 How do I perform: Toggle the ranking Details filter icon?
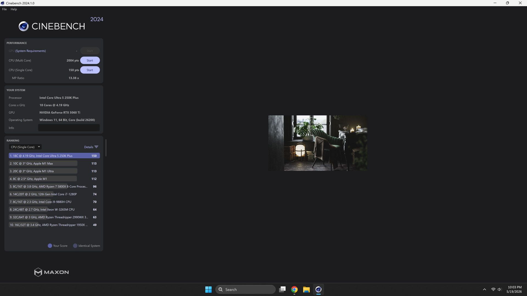[96, 147]
